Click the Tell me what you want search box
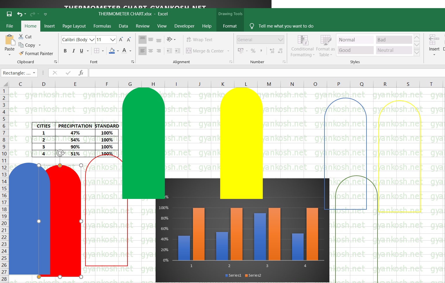Image resolution: width=445 pixels, height=283 pixels. (x=286, y=26)
